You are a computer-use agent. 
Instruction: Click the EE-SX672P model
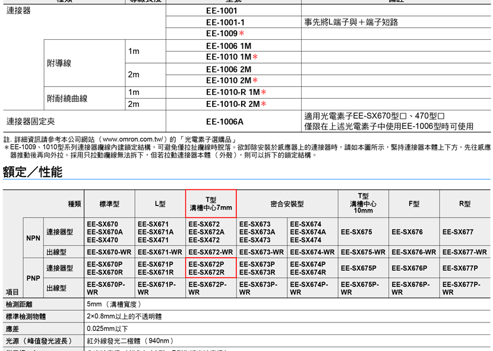pos(206,264)
